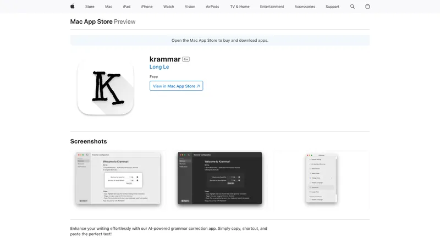Viewport: 440px width, 238px height.
Task: Open the shopping bag icon
Action: point(367,7)
